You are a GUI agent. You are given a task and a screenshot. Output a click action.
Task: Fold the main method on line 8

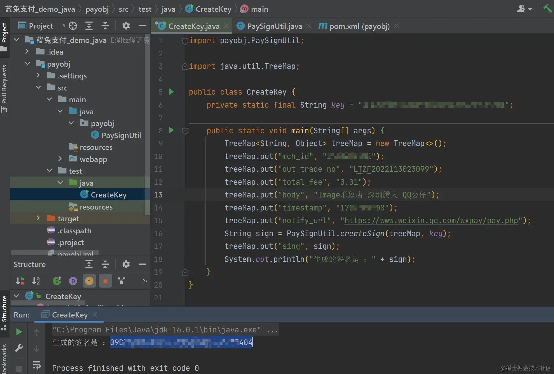[185, 130]
